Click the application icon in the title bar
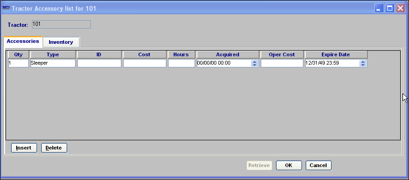 [x=6, y=8]
